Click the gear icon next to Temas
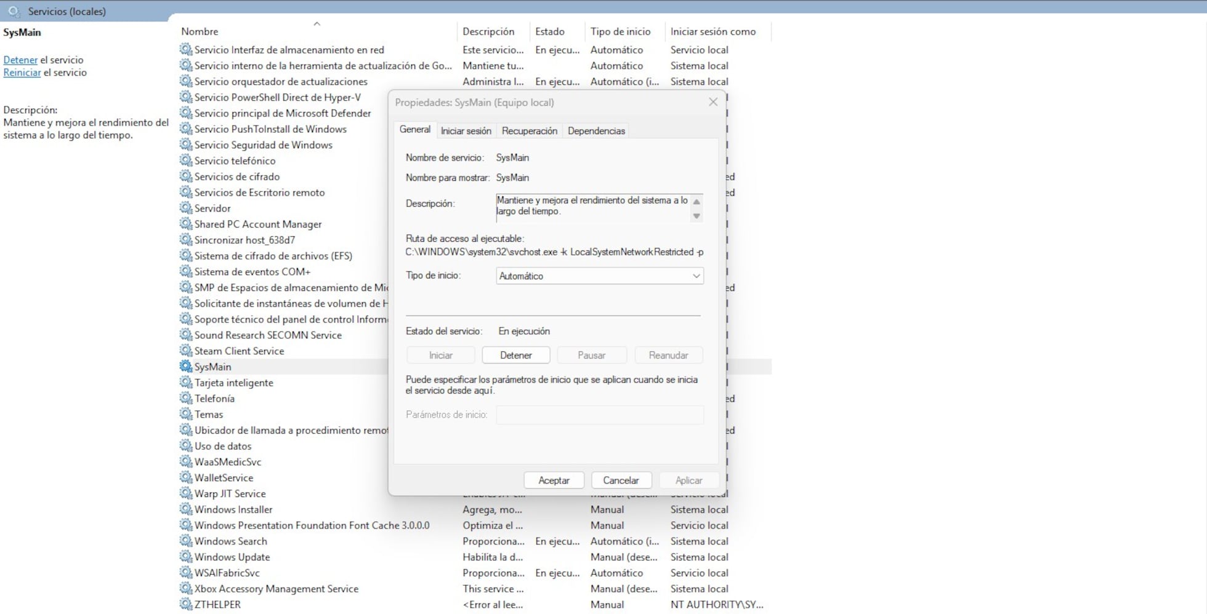This screenshot has width=1207, height=614. pos(185,414)
